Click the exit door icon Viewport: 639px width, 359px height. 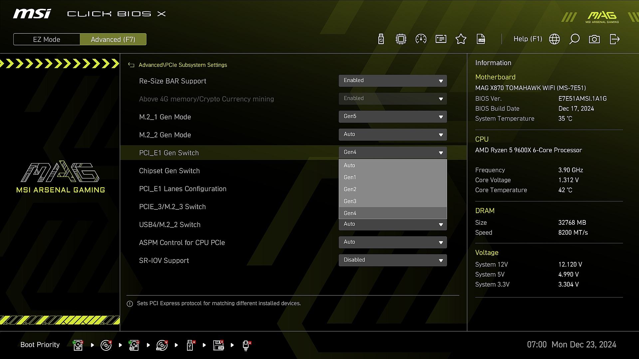[x=614, y=39]
